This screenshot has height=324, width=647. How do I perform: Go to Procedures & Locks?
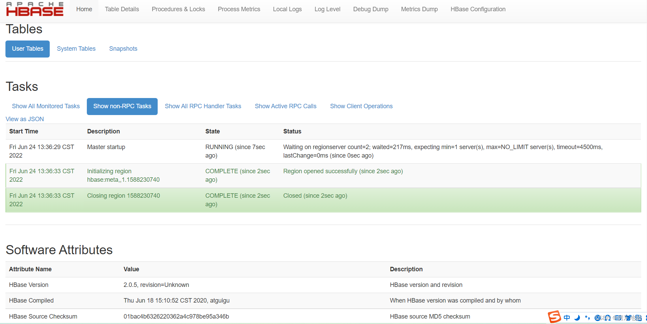[x=178, y=9]
